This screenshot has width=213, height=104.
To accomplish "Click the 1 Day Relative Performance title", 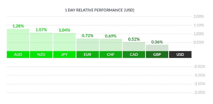I will point(100,10).
